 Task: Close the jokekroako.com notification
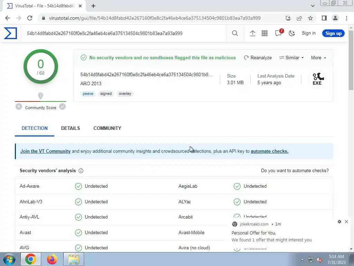pos(346,222)
